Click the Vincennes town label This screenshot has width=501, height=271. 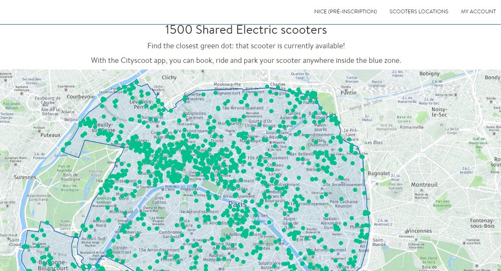[419, 231]
